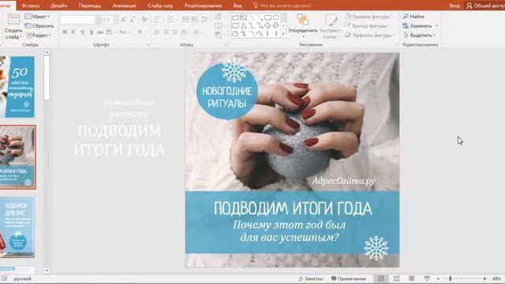Expand the shapes gallery more arrow
Viewport: 505px width, 284px height.
point(284,33)
